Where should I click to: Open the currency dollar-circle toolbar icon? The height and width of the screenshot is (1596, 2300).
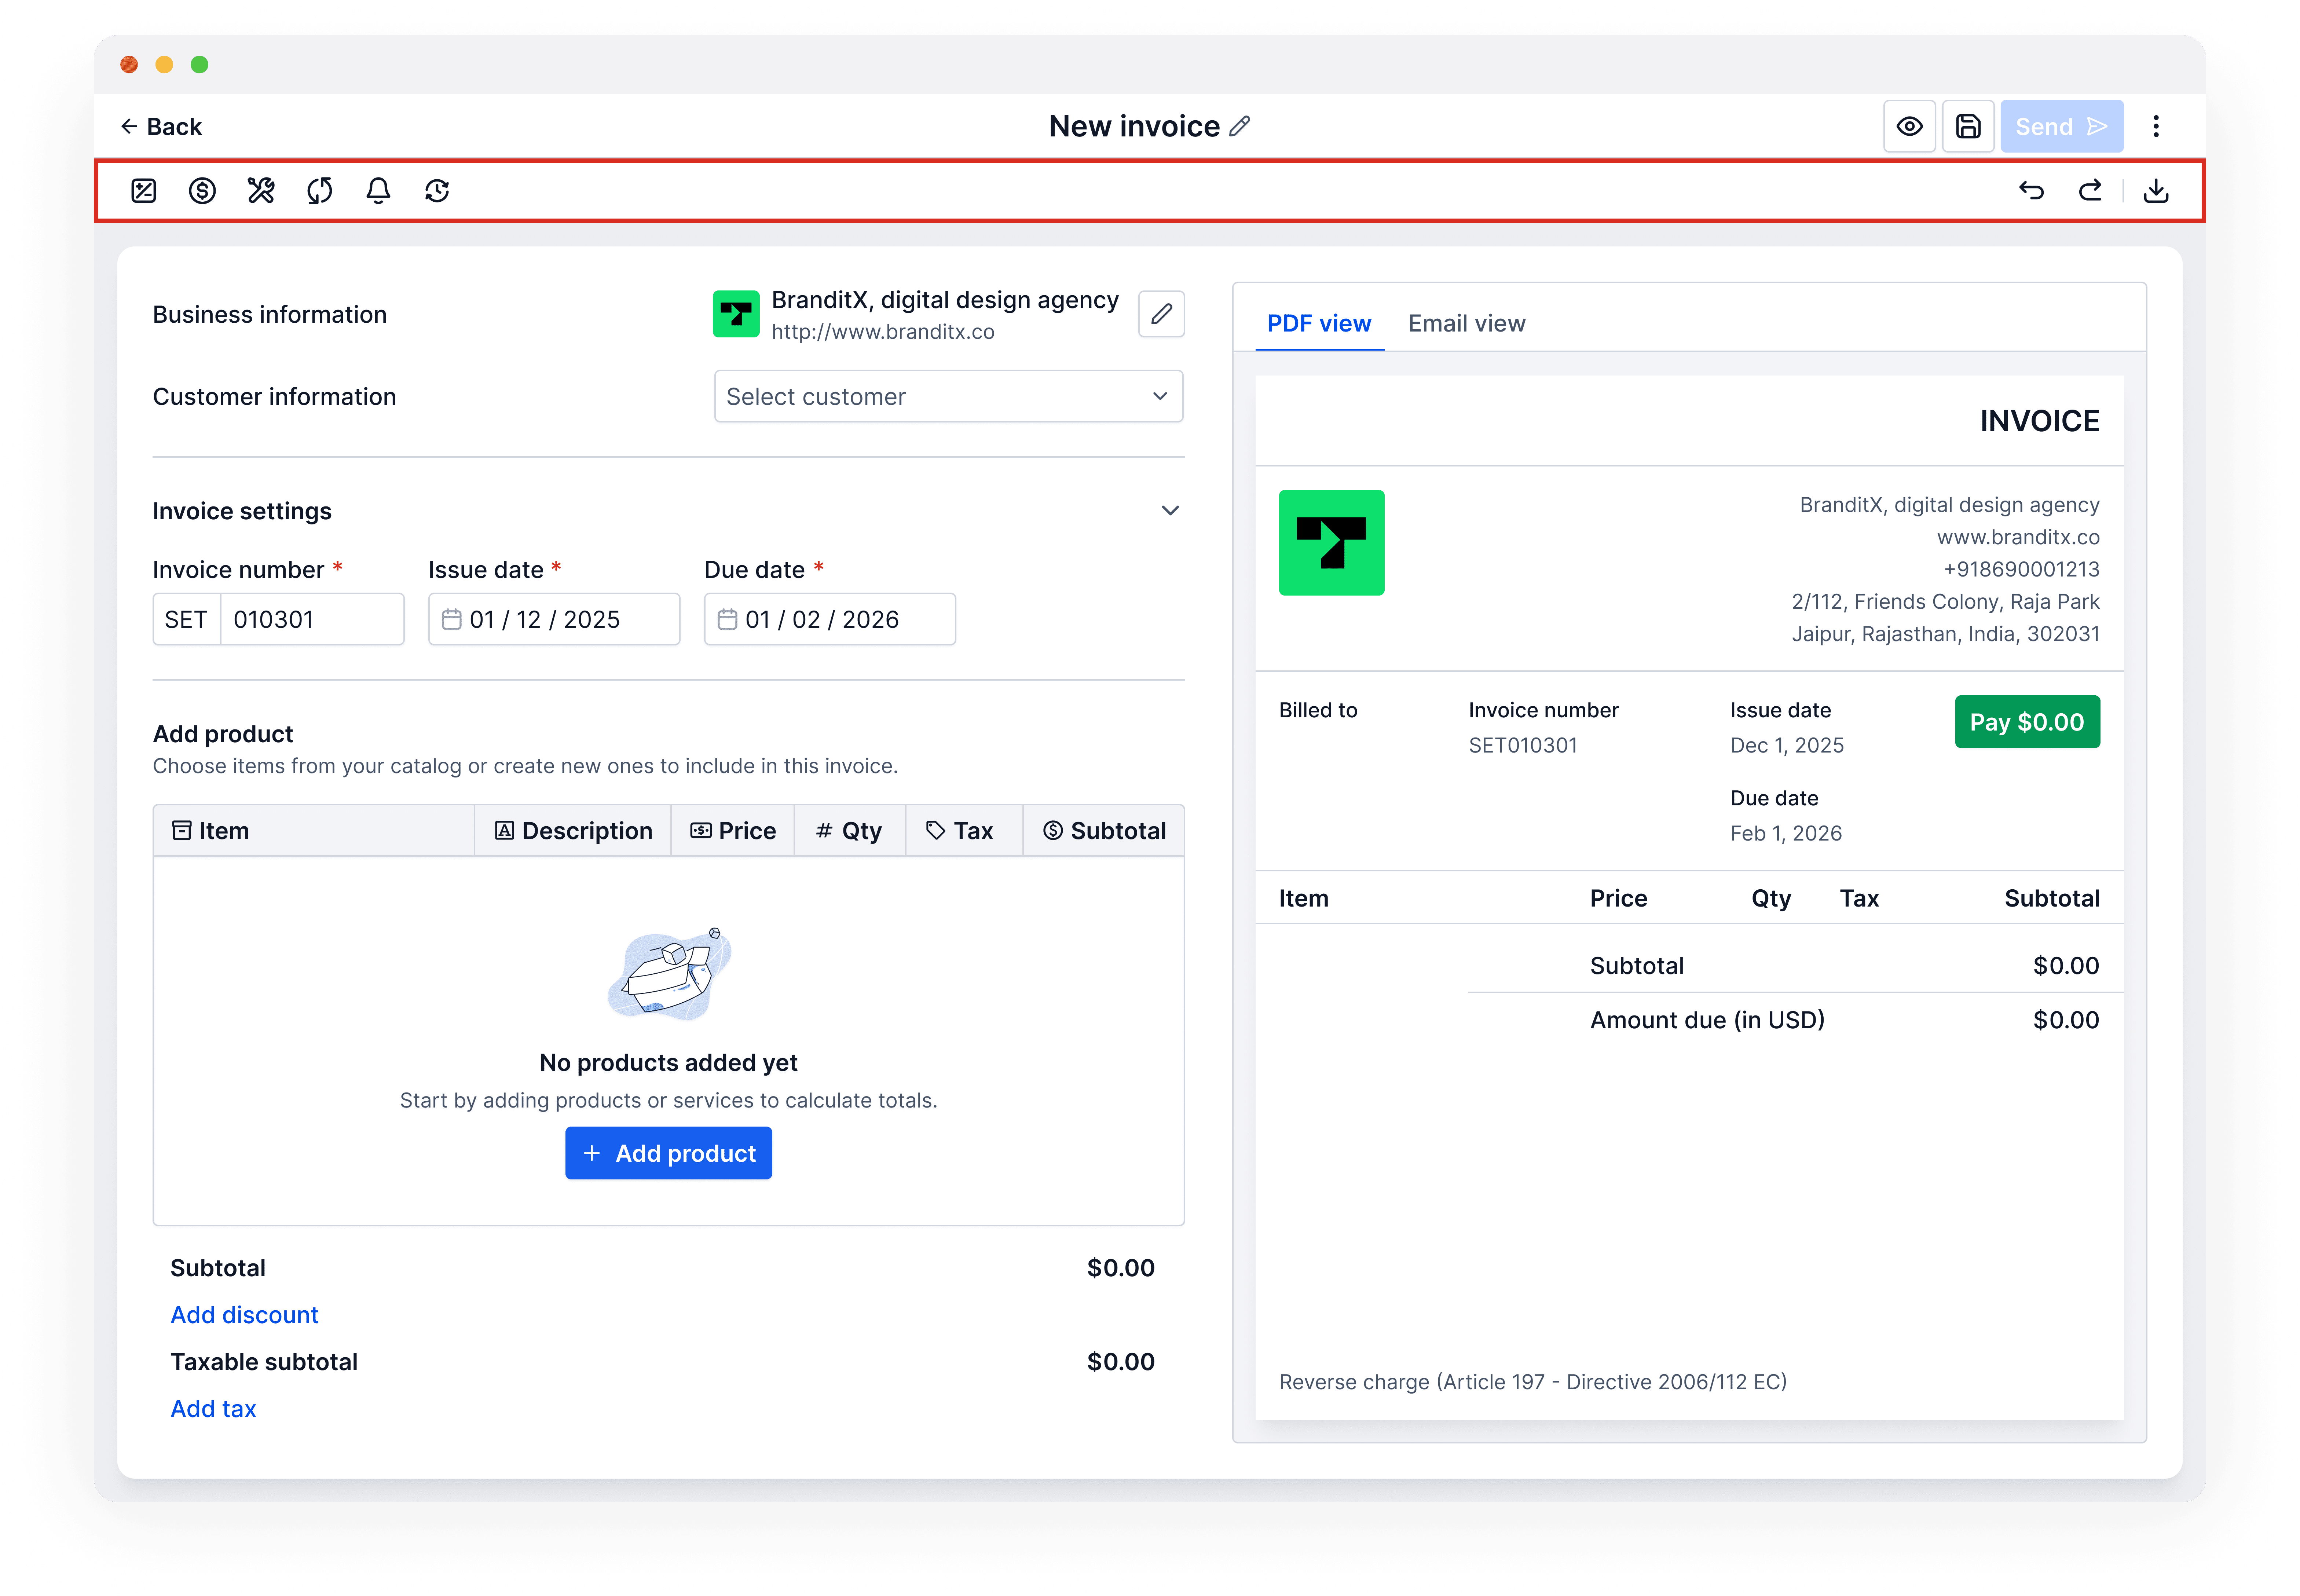(x=202, y=190)
